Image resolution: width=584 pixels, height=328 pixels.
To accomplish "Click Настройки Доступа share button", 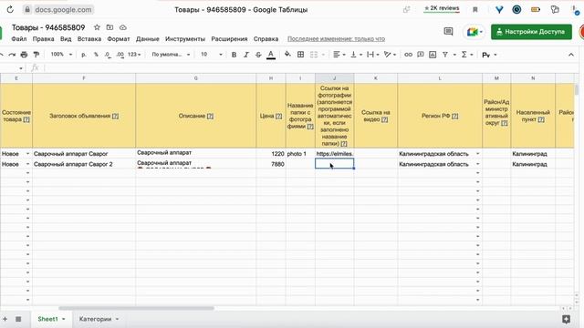I will pyautogui.click(x=531, y=32).
